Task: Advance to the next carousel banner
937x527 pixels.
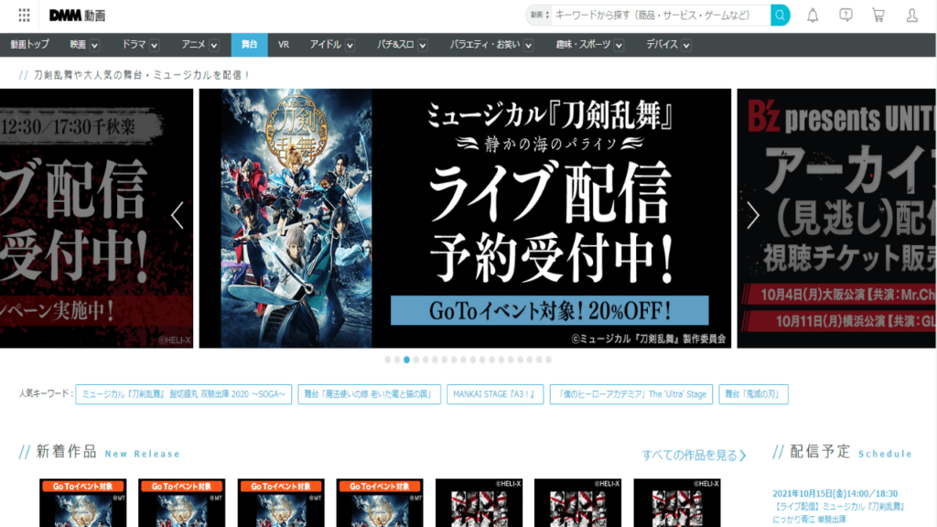Action: click(753, 215)
